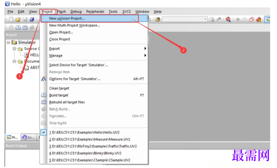
Task: Click the Open file folder icon
Action: click(x=18, y=19)
